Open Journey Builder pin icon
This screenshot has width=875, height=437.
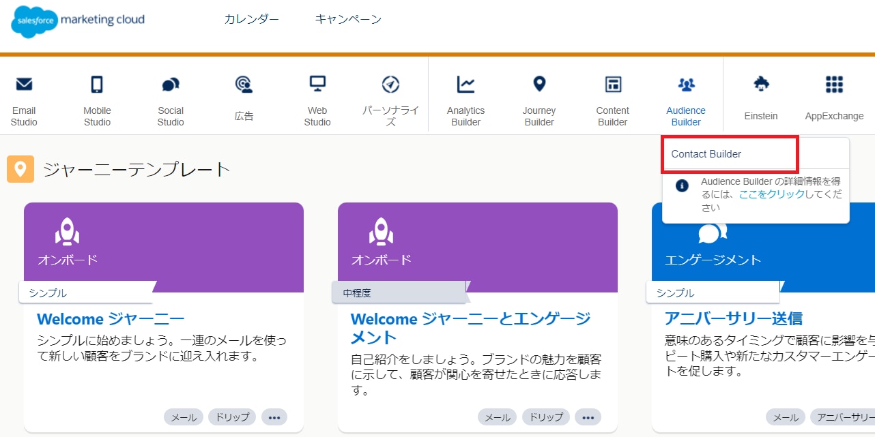(x=539, y=84)
